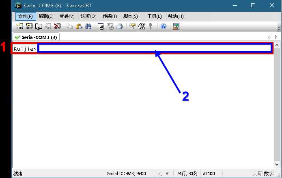282x178 pixels.
Task: Click the Copy toolbar icon
Action: tap(69, 26)
